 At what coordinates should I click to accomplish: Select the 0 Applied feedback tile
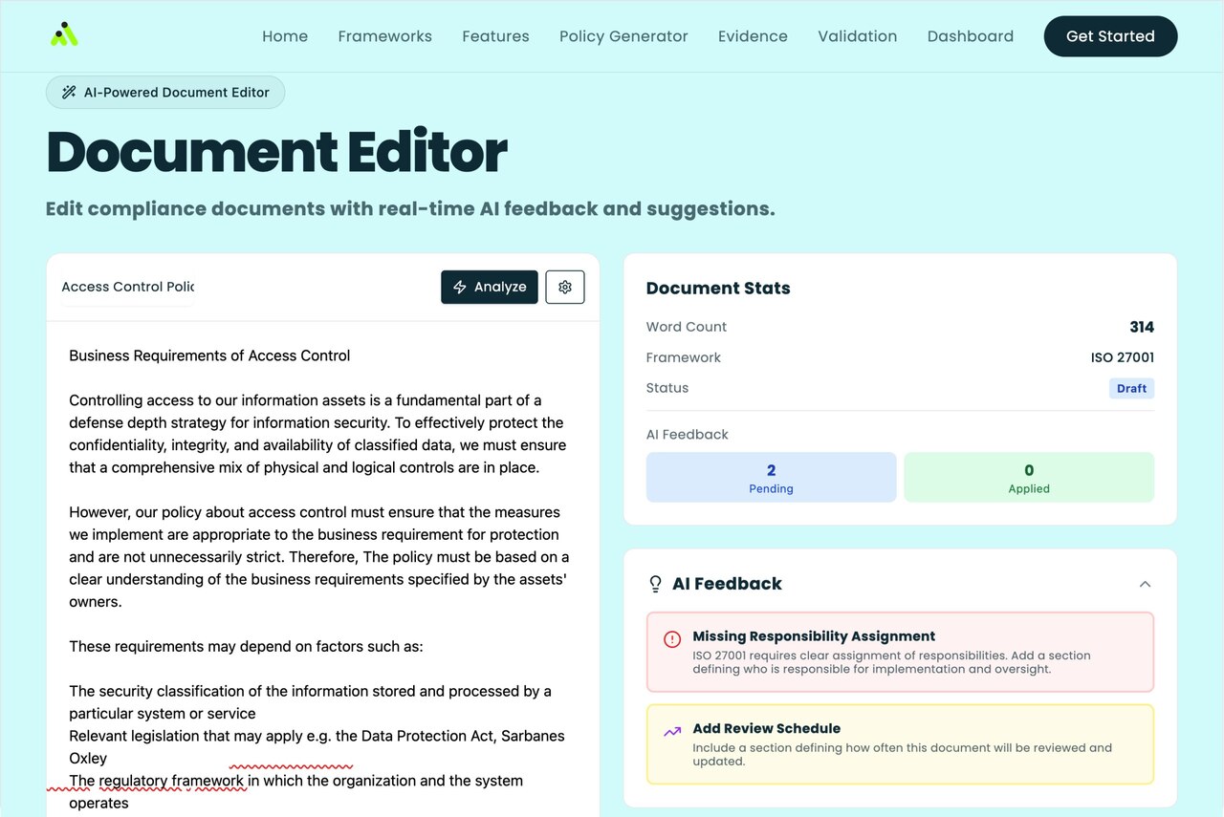(1029, 477)
